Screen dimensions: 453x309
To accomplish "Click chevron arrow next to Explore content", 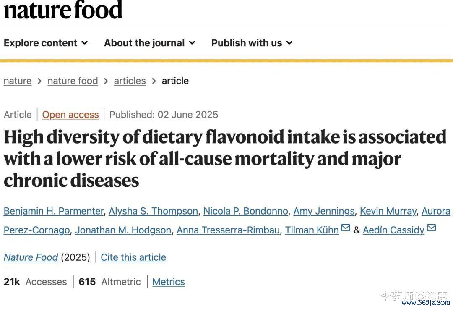I will (85, 43).
